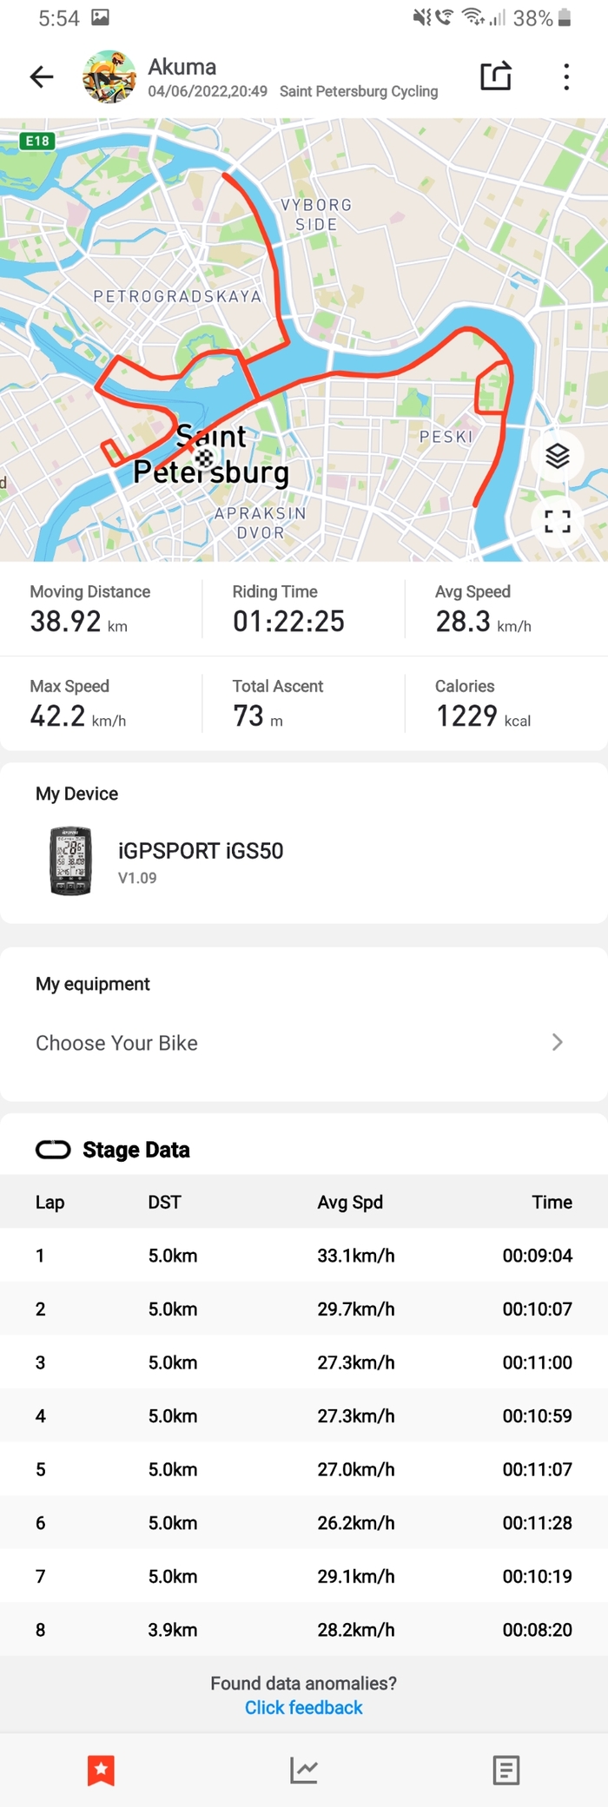Tap the Stage Data lap icon
This screenshot has width=608, height=1807.
[x=53, y=1150]
